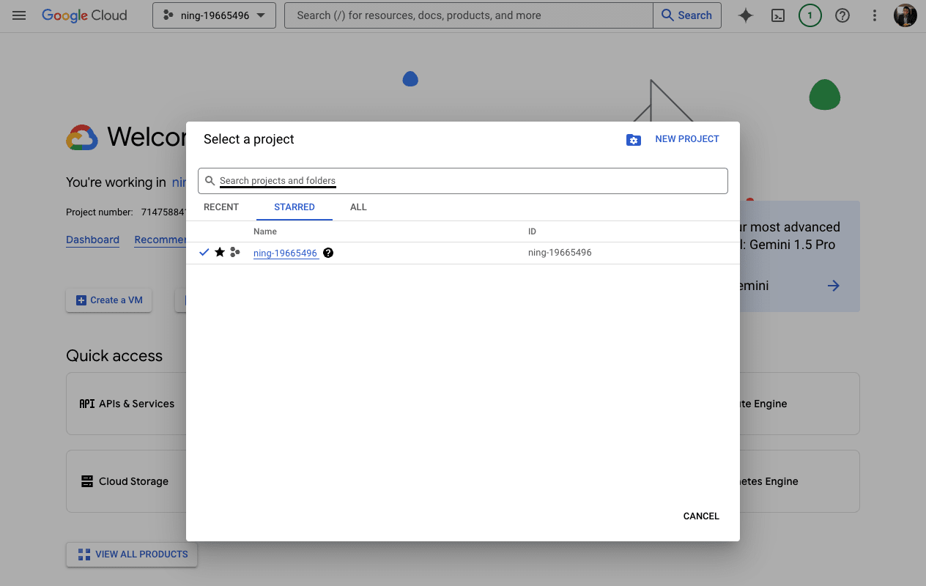926x586 pixels.
Task: Click the Project number label text
Action: click(100, 212)
